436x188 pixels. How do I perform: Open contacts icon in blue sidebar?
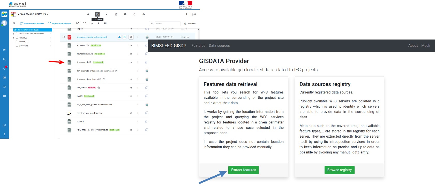pos(4,77)
